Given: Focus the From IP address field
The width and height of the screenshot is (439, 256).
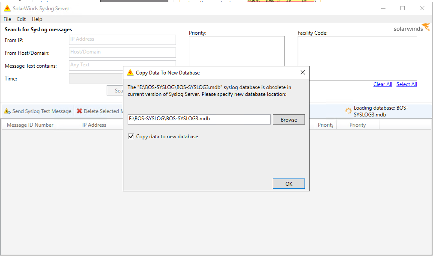Looking at the screenshot, I should pos(122,40).
